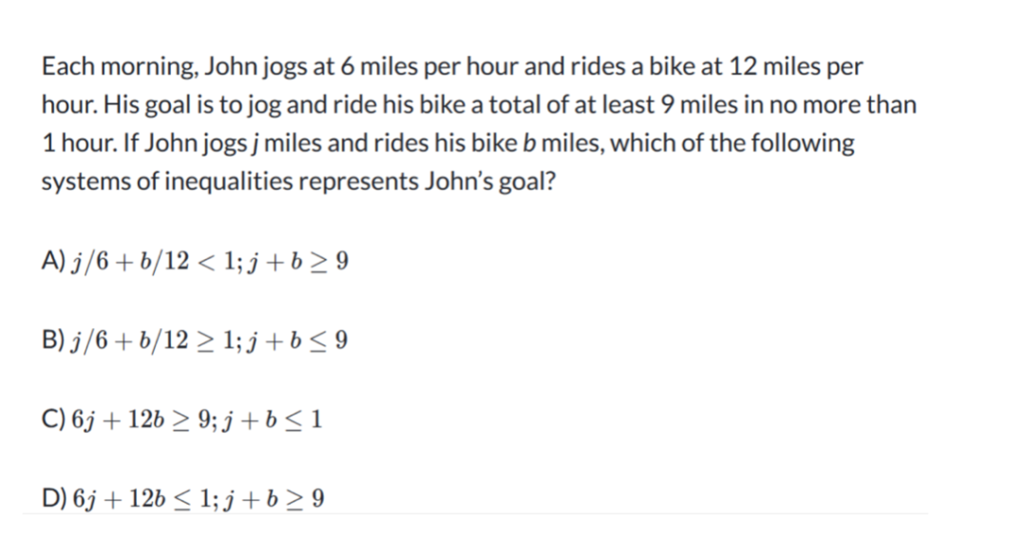
Task: Click the 'j + b ≤ 1' inequality
Action: pyautogui.click(x=271, y=419)
